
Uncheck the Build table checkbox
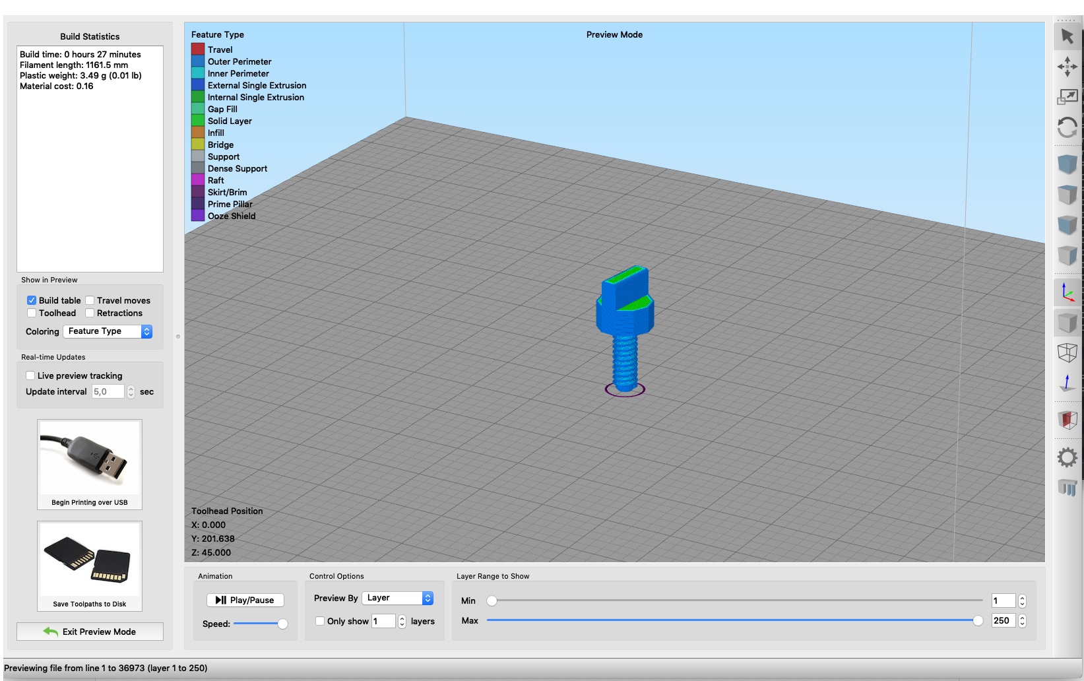tap(32, 300)
